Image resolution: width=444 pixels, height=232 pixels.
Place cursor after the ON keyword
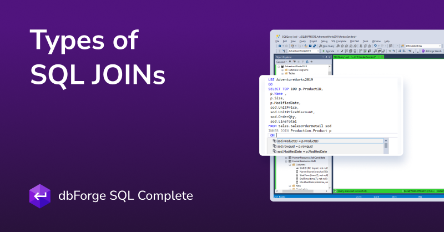[276, 135]
